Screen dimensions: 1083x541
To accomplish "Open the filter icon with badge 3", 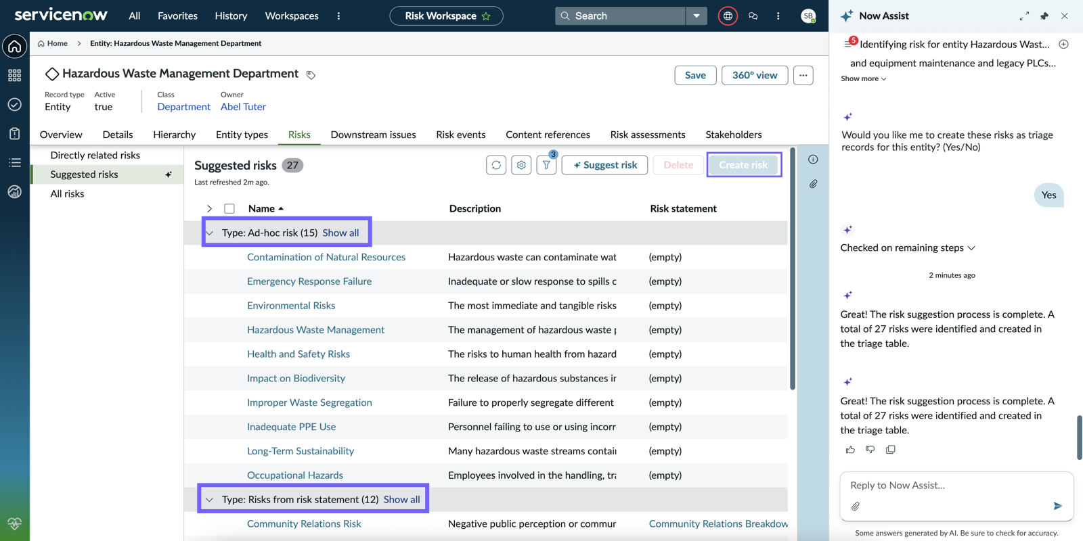I will [546, 165].
